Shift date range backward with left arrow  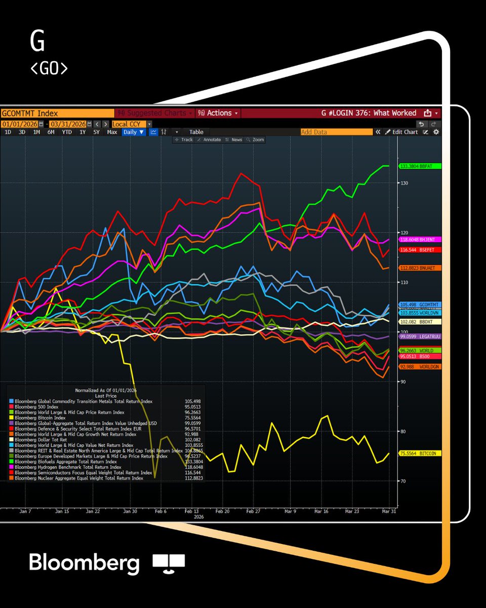pyautogui.click(x=97, y=124)
